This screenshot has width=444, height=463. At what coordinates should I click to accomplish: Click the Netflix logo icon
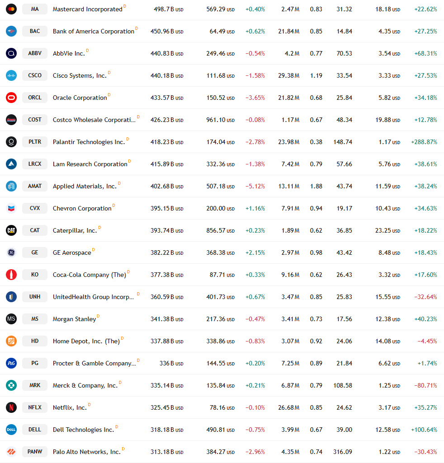[11, 408]
